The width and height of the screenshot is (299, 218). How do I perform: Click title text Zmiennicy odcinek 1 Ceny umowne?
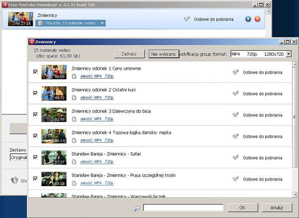[106, 69]
